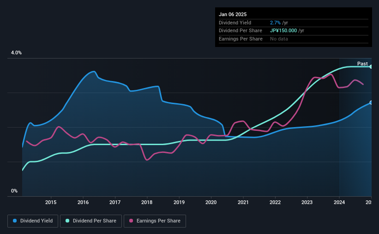
Task: Click the 2022 x-axis label
Action: (x=275, y=202)
